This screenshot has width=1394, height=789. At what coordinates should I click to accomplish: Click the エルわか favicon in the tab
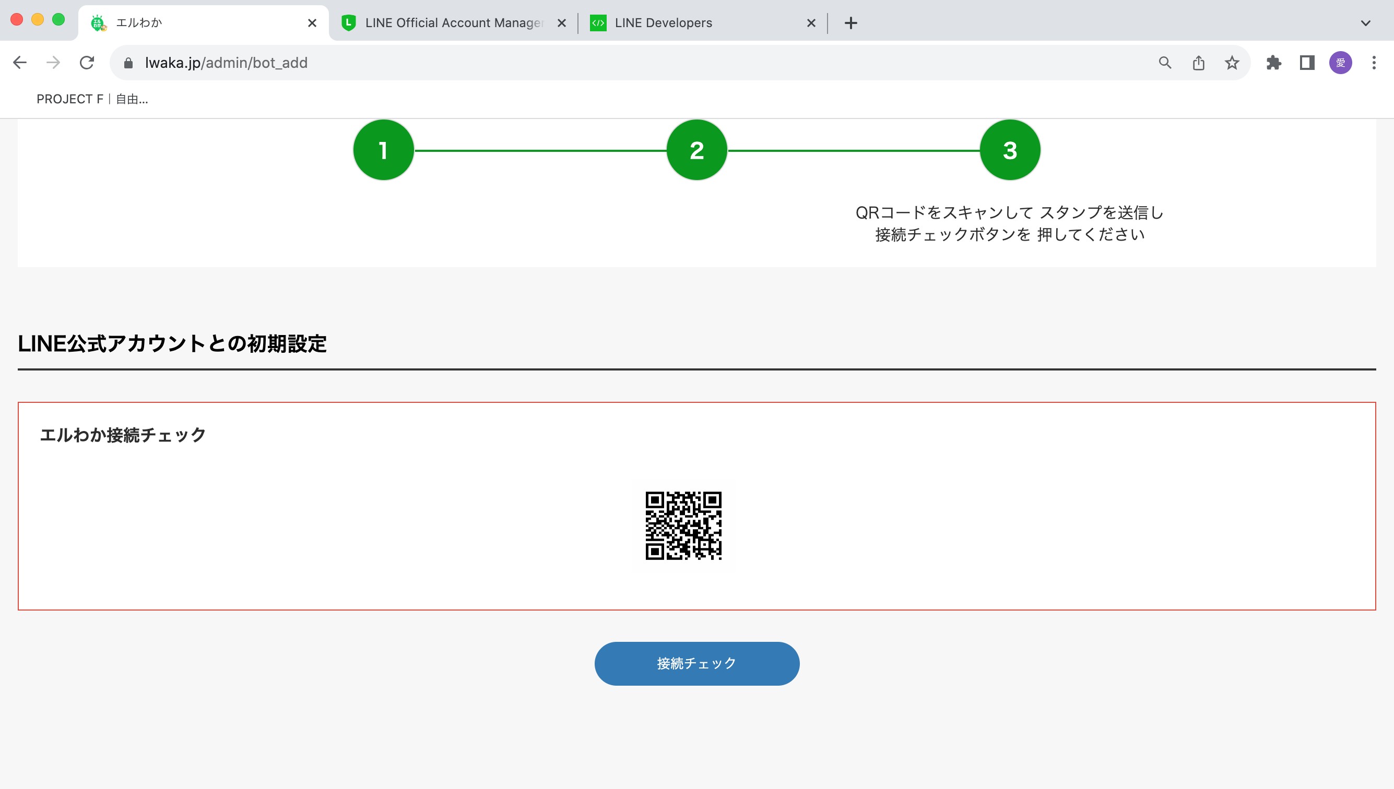[x=98, y=23]
